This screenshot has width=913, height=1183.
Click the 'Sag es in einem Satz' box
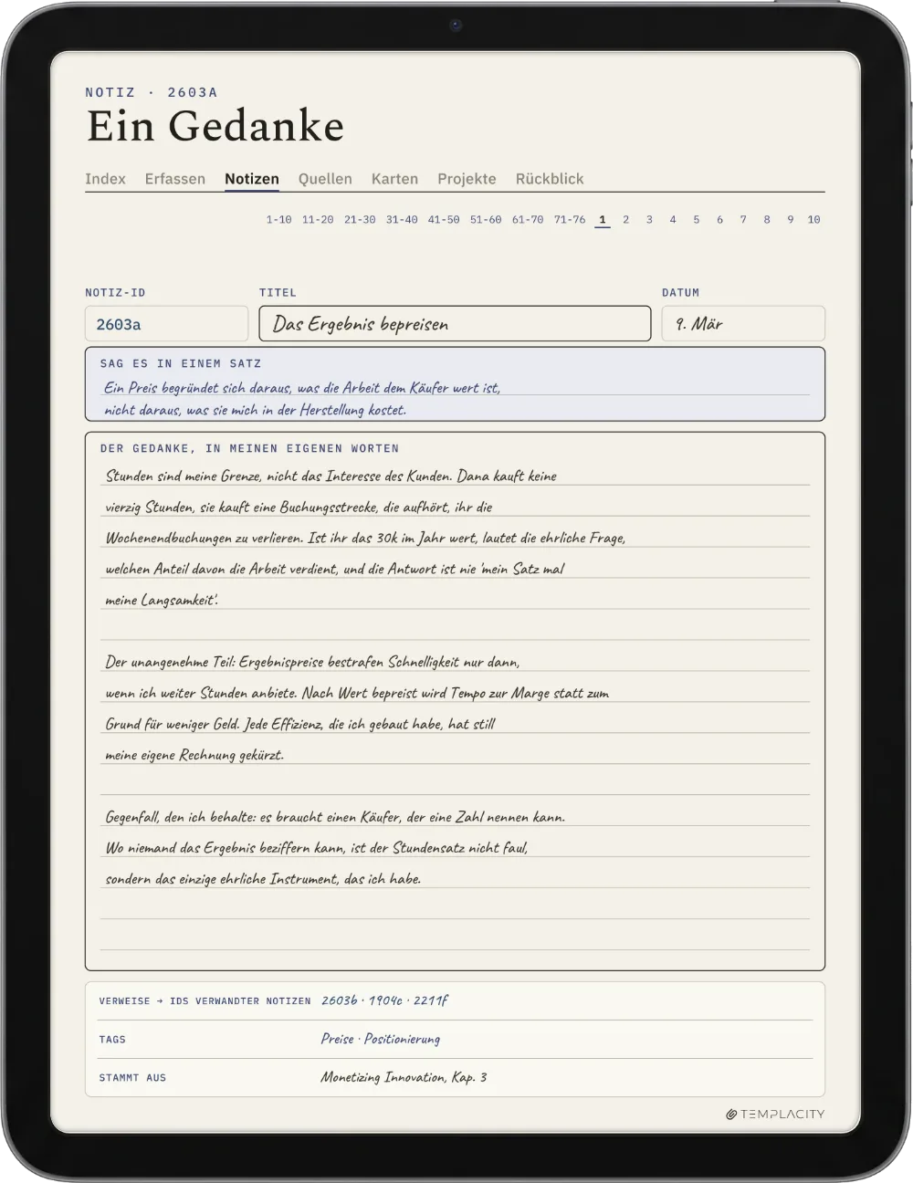click(455, 384)
